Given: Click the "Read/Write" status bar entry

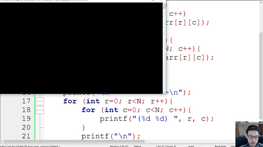Looking at the screenshot, I should pos(220,146).
